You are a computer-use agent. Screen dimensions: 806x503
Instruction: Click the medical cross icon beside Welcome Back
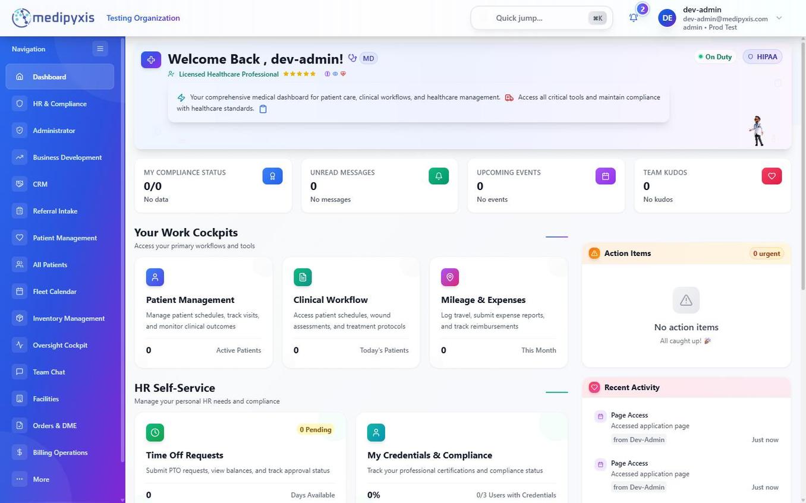(151, 59)
